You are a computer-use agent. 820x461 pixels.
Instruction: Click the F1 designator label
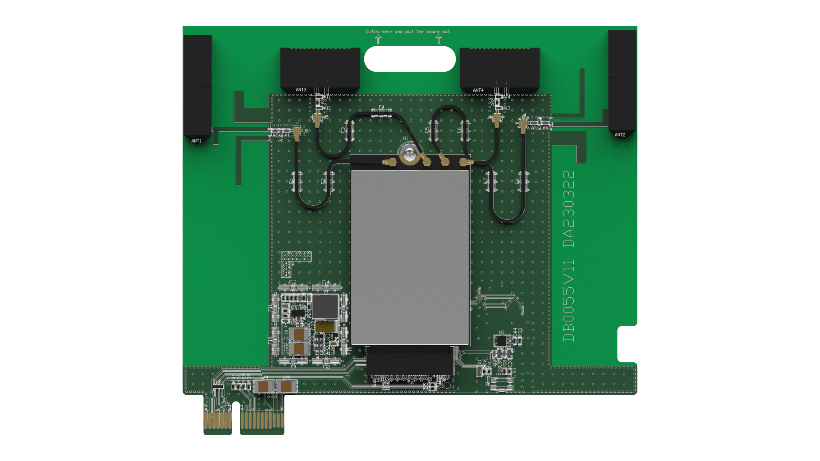tap(291, 182)
